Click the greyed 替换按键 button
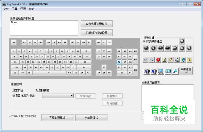 coord(86,96)
